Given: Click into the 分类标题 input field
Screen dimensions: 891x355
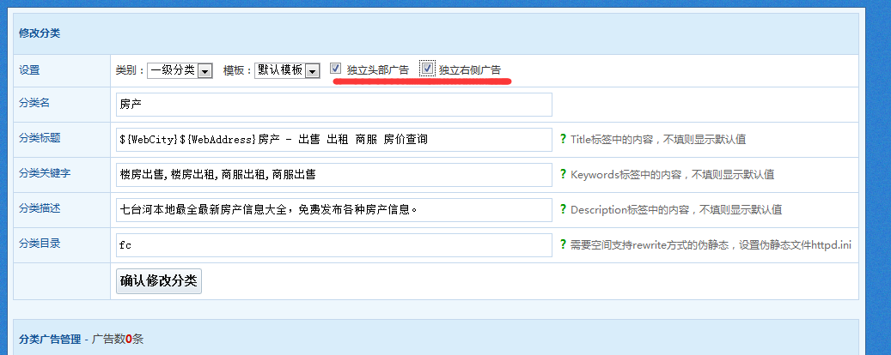Looking at the screenshot, I should pos(333,140).
